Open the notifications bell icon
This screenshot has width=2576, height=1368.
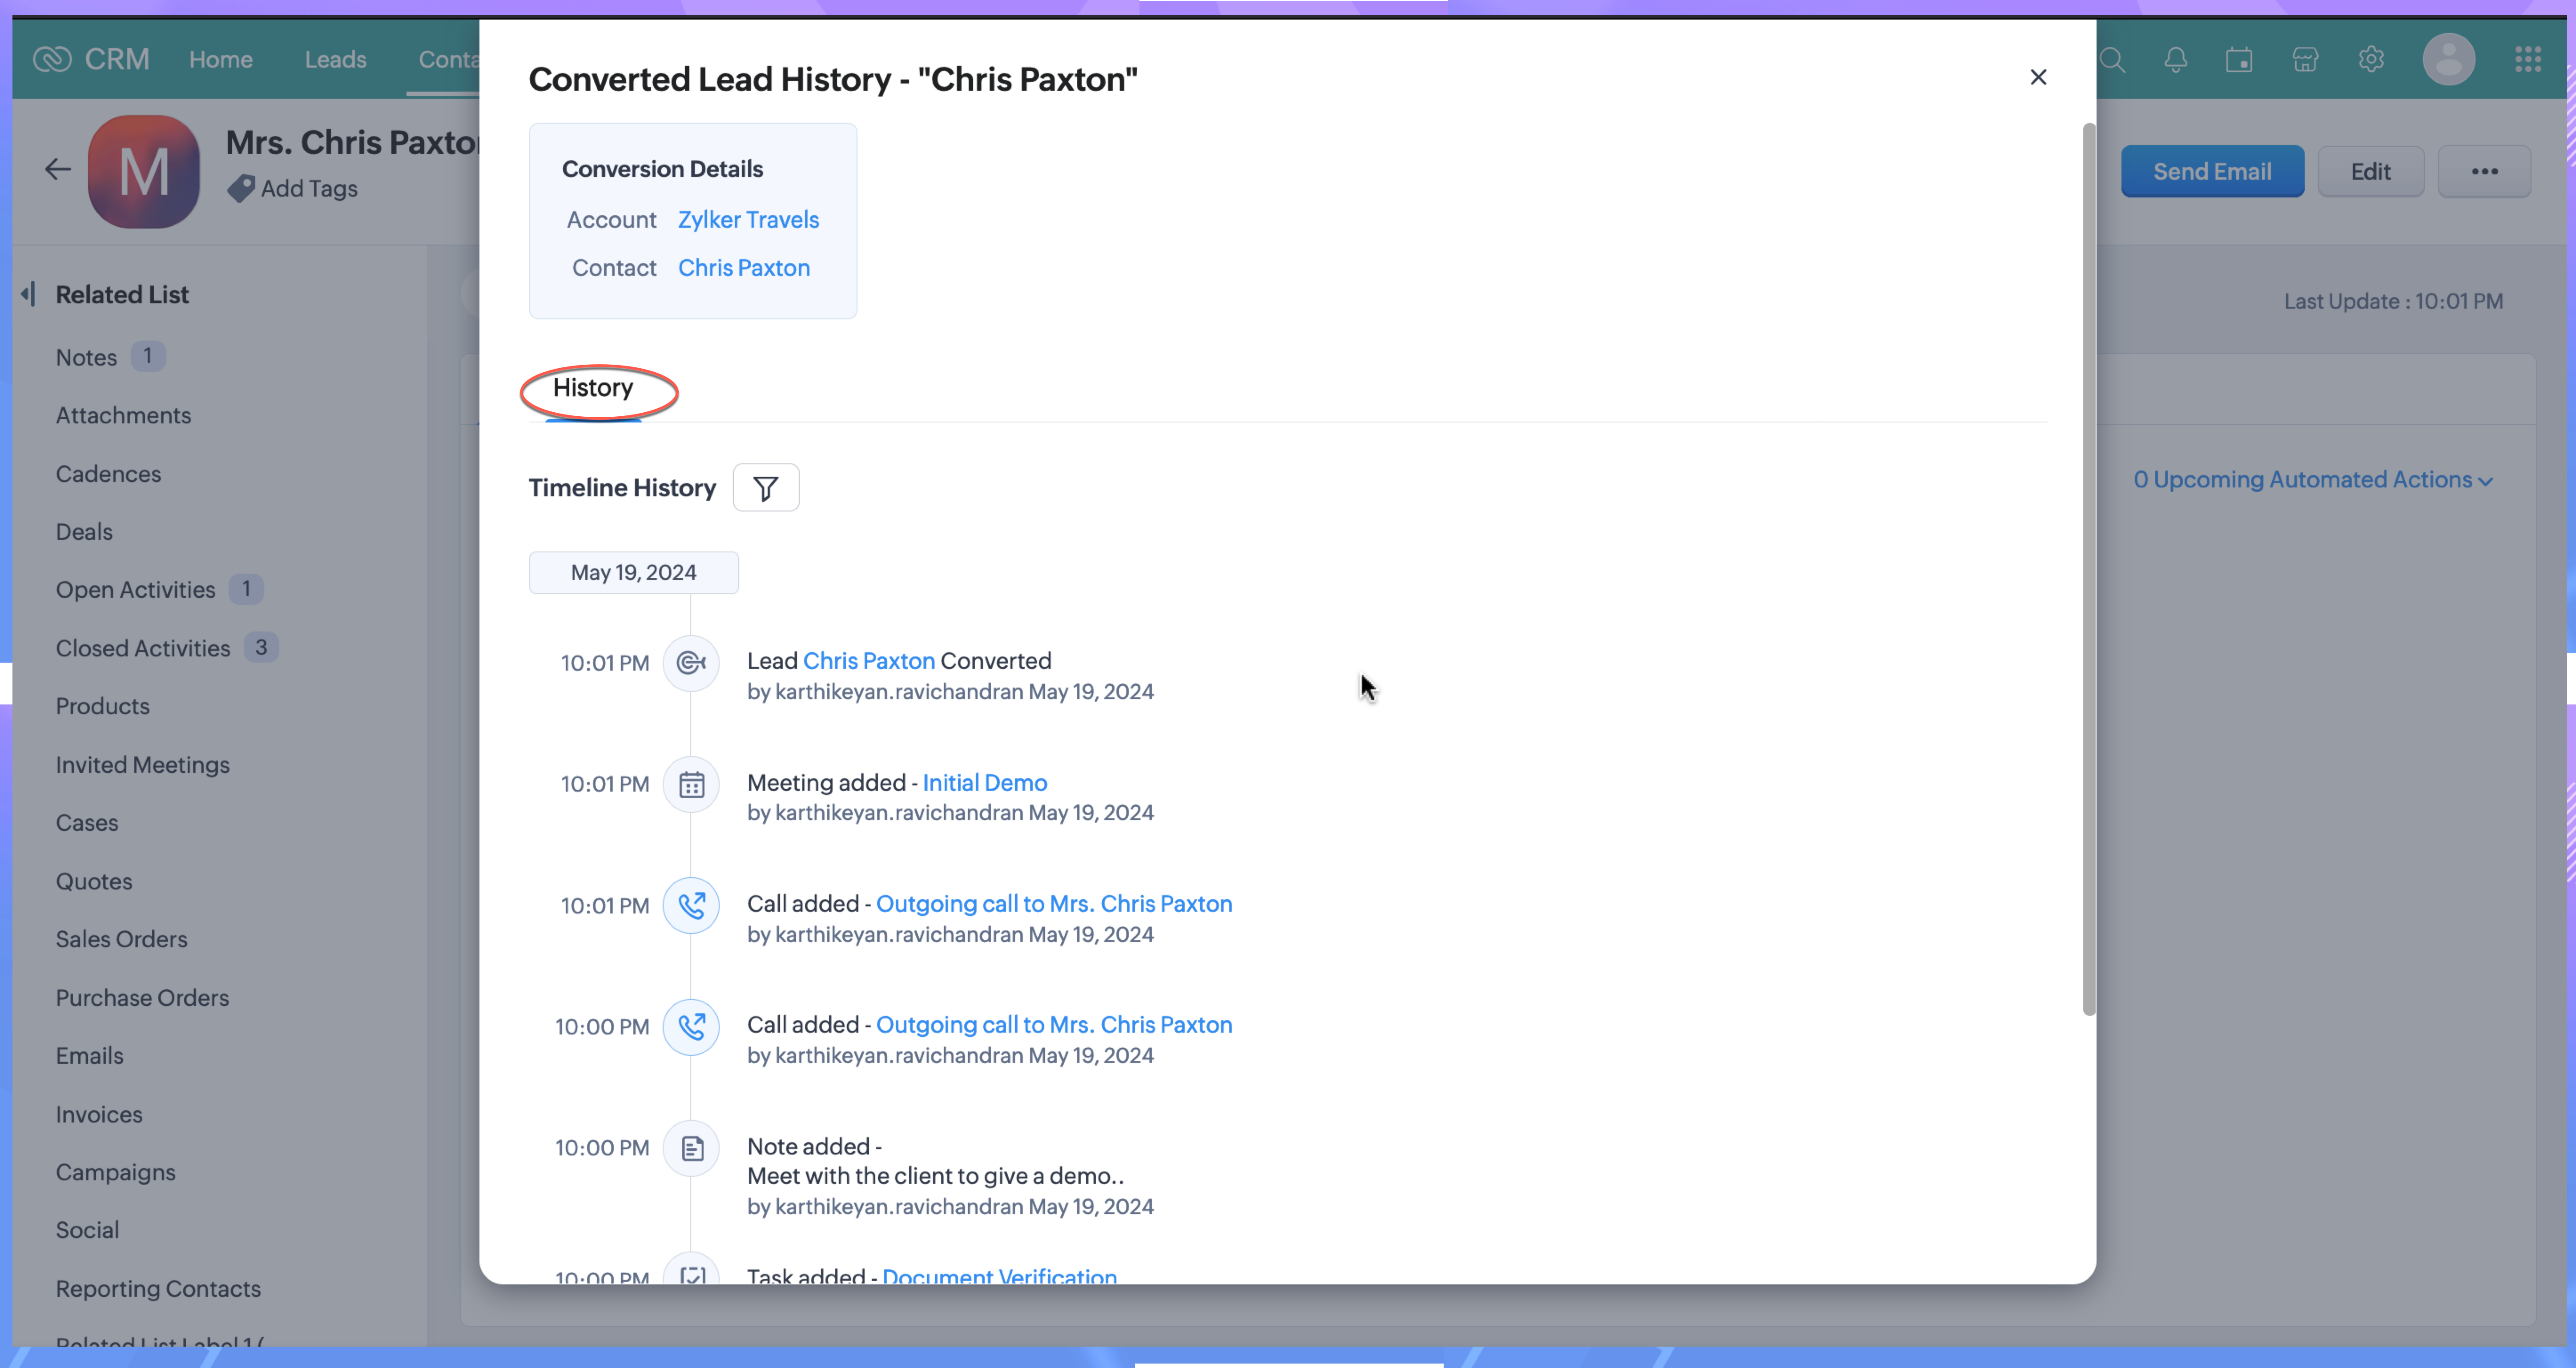click(2176, 60)
